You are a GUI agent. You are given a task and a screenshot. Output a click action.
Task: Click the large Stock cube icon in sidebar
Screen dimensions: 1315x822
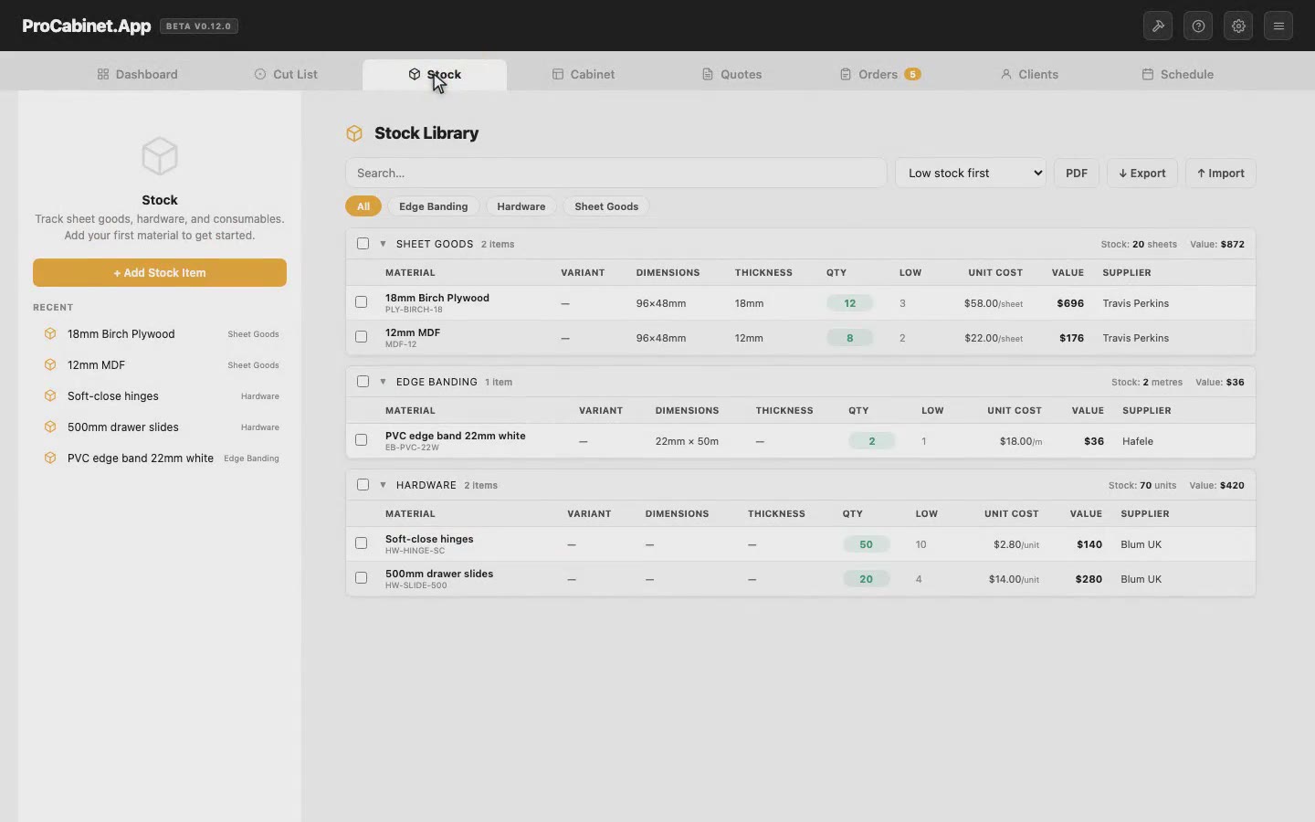(160, 156)
